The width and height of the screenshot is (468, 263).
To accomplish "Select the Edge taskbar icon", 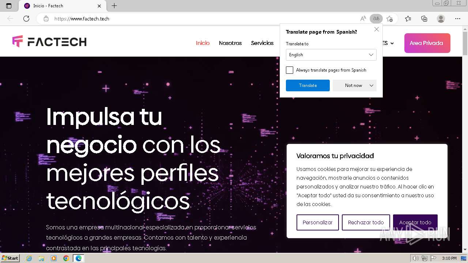I will click(79, 258).
